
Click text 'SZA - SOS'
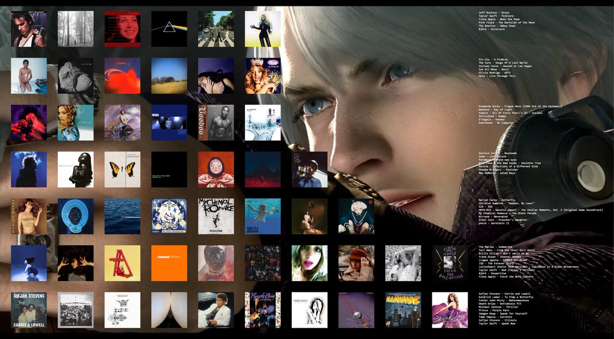485,207
